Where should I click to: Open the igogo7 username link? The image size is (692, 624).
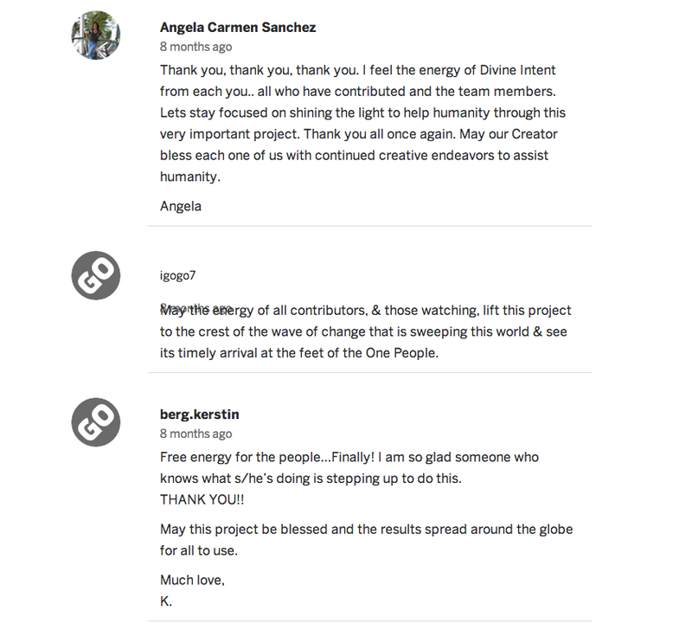[178, 275]
